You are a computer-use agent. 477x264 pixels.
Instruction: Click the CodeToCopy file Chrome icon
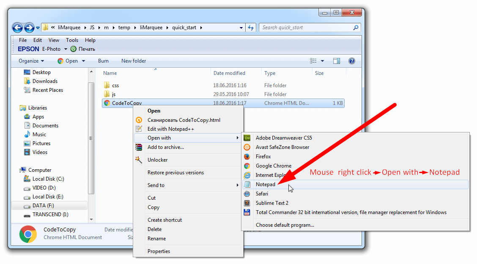(x=107, y=103)
